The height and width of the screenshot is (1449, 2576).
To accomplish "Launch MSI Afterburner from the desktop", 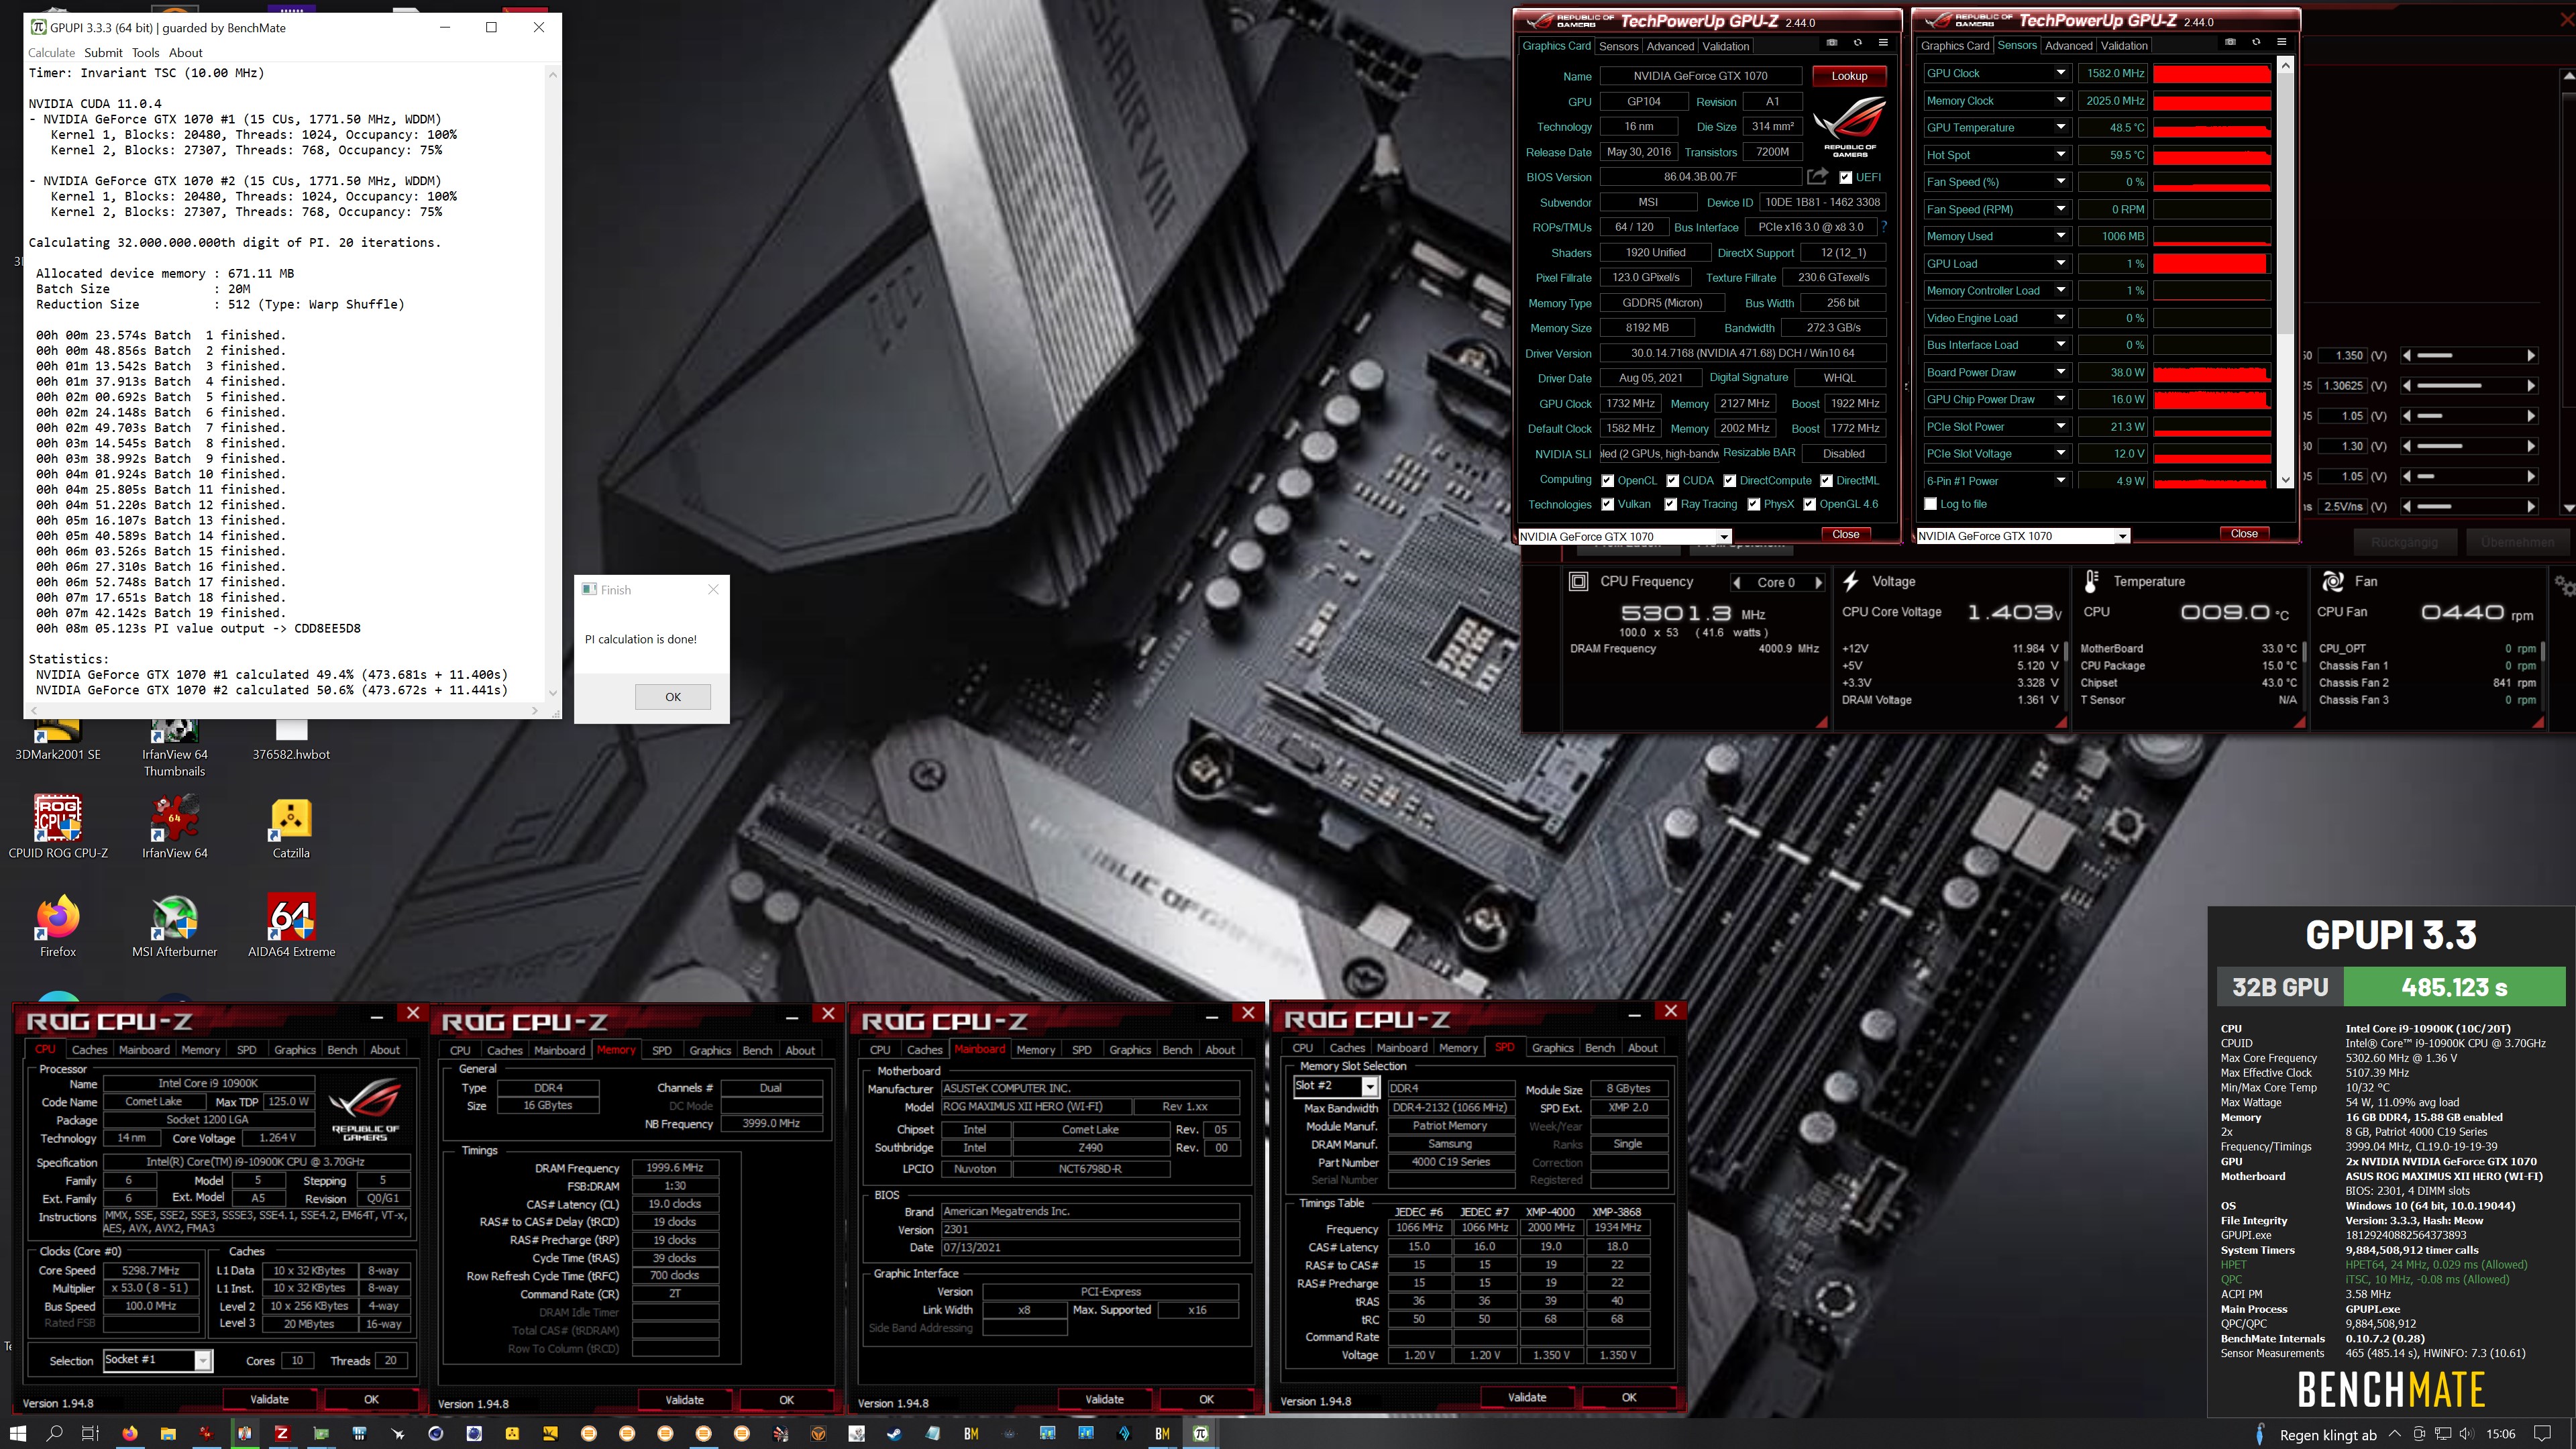I will click(x=175, y=926).
